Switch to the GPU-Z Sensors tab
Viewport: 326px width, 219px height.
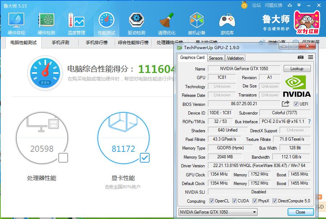[216, 58]
